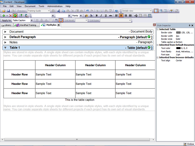Viewport: 195px width, 146px height.
Task: Open the Document menu
Action: pyautogui.click(x=30, y=6)
